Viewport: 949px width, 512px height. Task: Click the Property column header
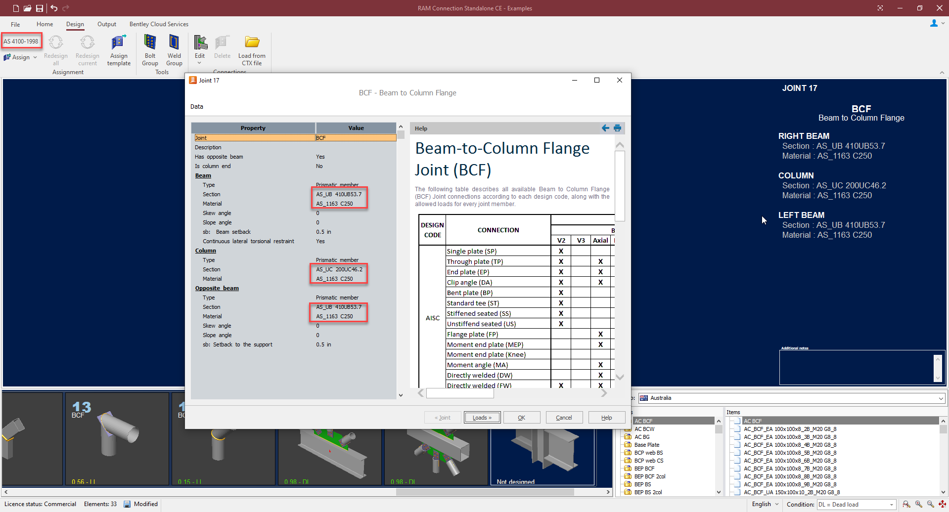pos(253,128)
